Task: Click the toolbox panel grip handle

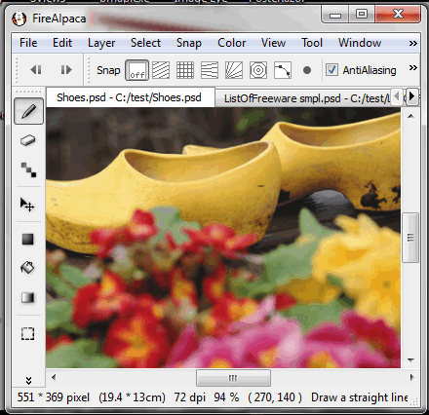Action: coord(28,92)
